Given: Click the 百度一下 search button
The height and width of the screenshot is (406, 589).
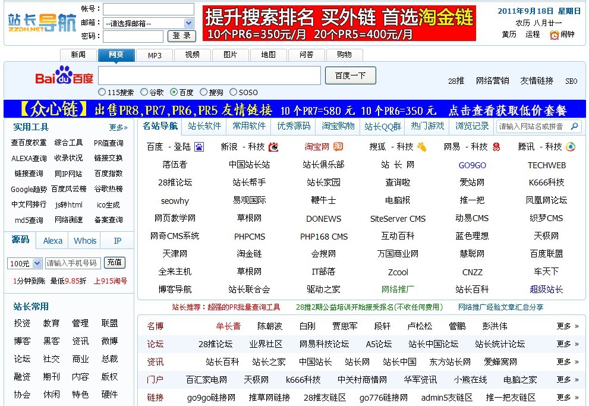Looking at the screenshot, I should coord(351,75).
